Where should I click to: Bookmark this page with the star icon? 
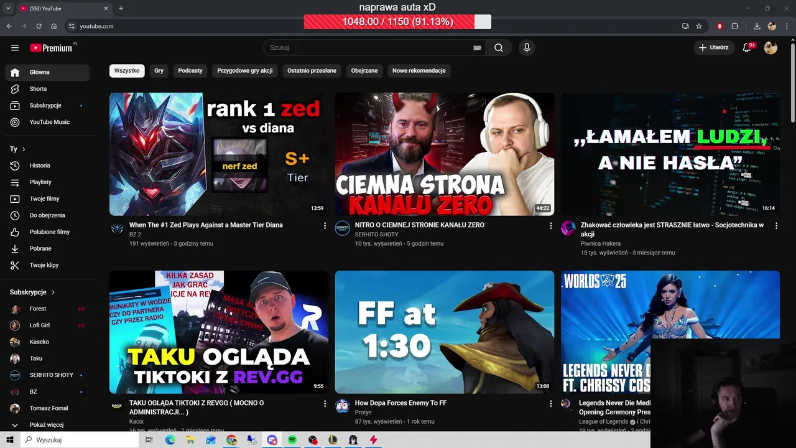coord(699,26)
